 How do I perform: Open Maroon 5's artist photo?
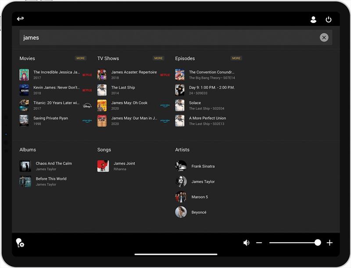(181, 197)
